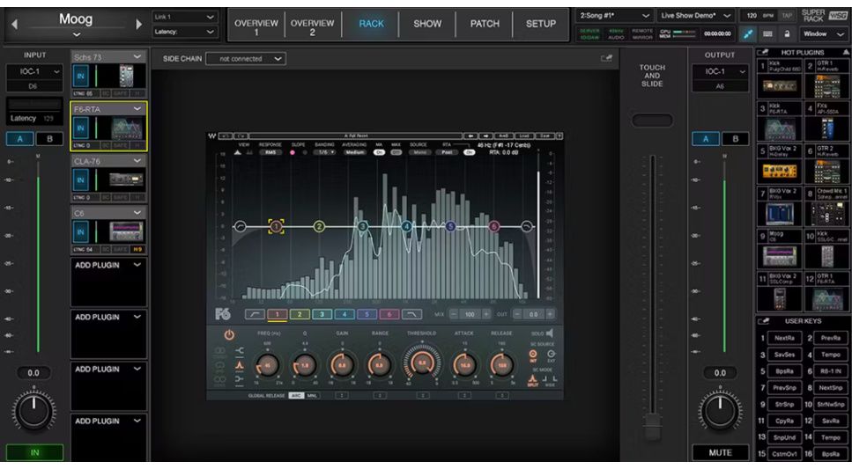
Task: Collapse the Hot Plugins panel with up arrow
Action: [x=846, y=52]
